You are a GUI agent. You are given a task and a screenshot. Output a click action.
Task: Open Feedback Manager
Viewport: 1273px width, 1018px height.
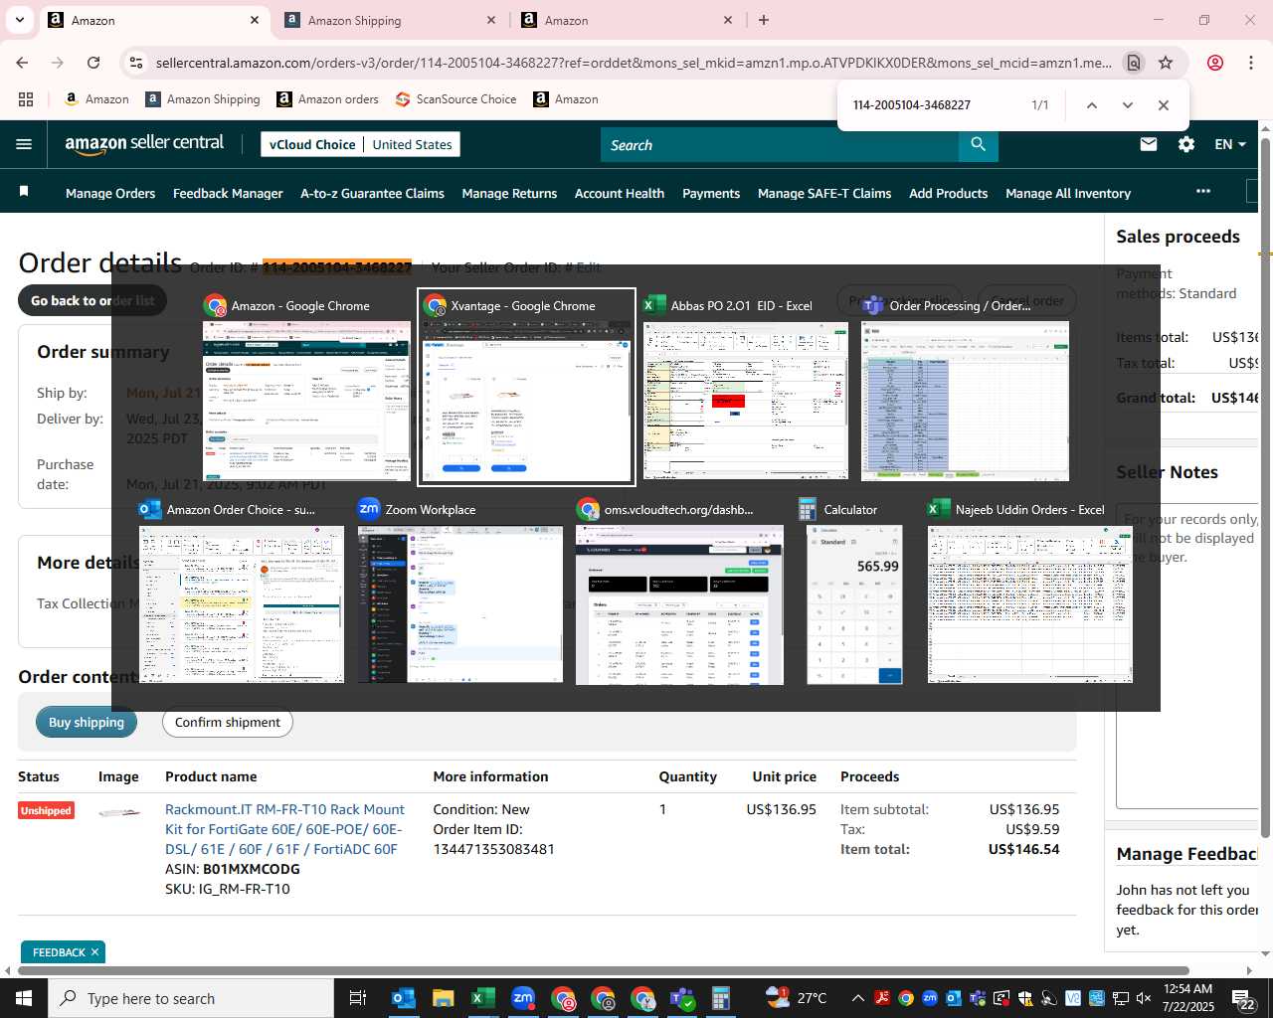228,194
